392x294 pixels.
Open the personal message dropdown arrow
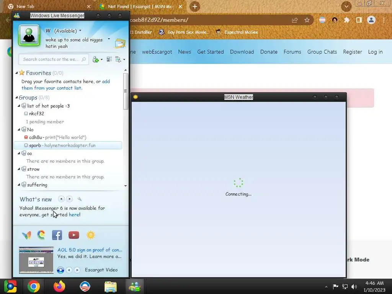click(x=109, y=39)
